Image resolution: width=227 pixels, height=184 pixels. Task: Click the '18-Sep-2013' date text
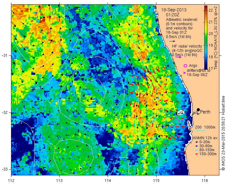(174, 10)
